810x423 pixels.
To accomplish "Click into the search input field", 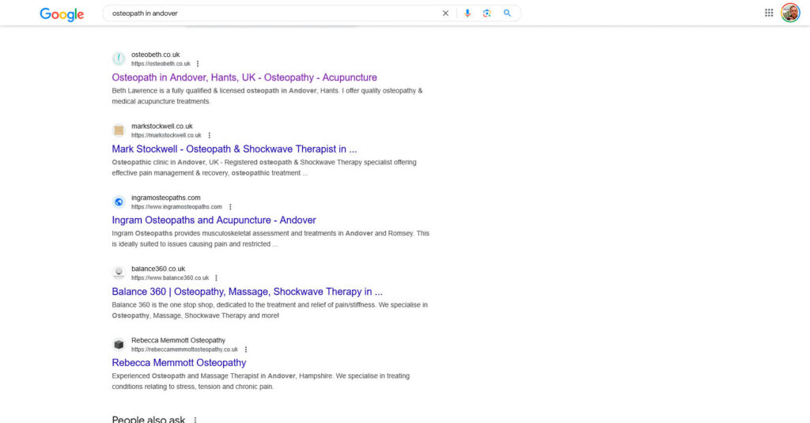I will 269,13.
